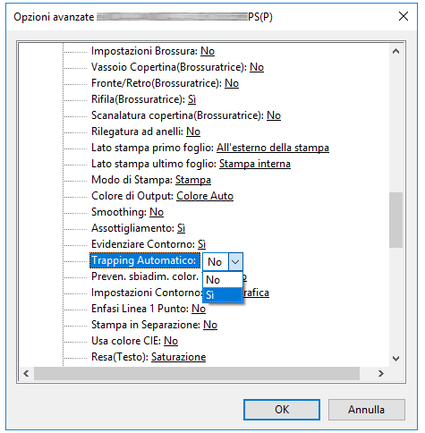This screenshot has height=433, width=425.
Task: Choose No option in open dropdown list
Action: (223, 280)
